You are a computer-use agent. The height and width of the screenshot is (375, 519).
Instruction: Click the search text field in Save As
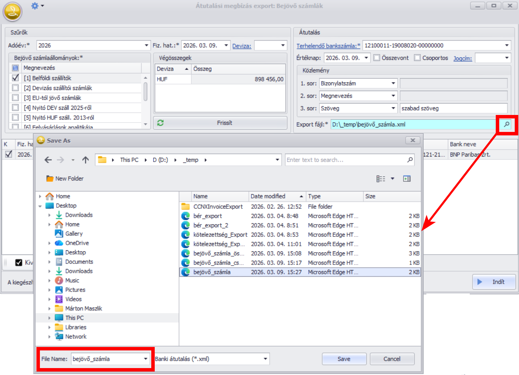click(346, 160)
